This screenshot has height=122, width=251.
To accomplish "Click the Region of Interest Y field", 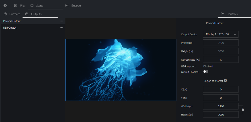I will click(221, 98).
